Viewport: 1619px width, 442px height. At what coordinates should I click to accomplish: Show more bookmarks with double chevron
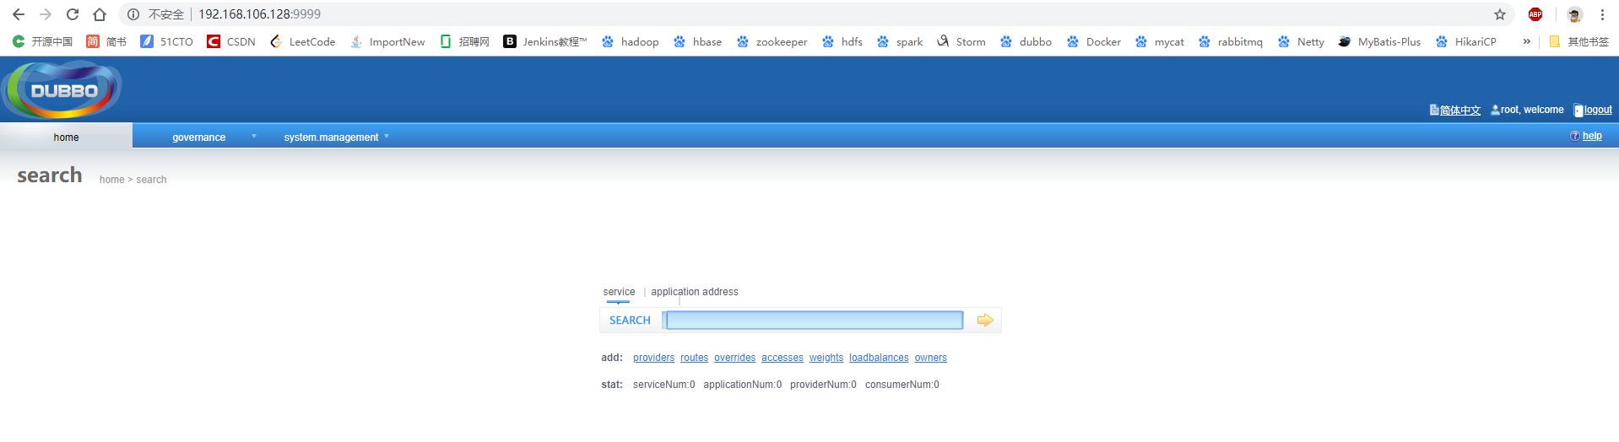(1526, 41)
